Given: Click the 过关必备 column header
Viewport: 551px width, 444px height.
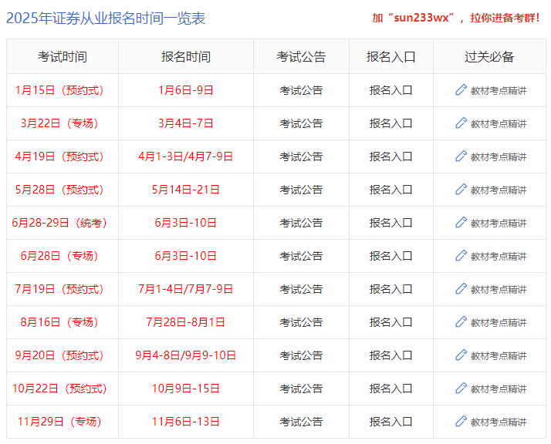Looking at the screenshot, I should pos(489,57).
